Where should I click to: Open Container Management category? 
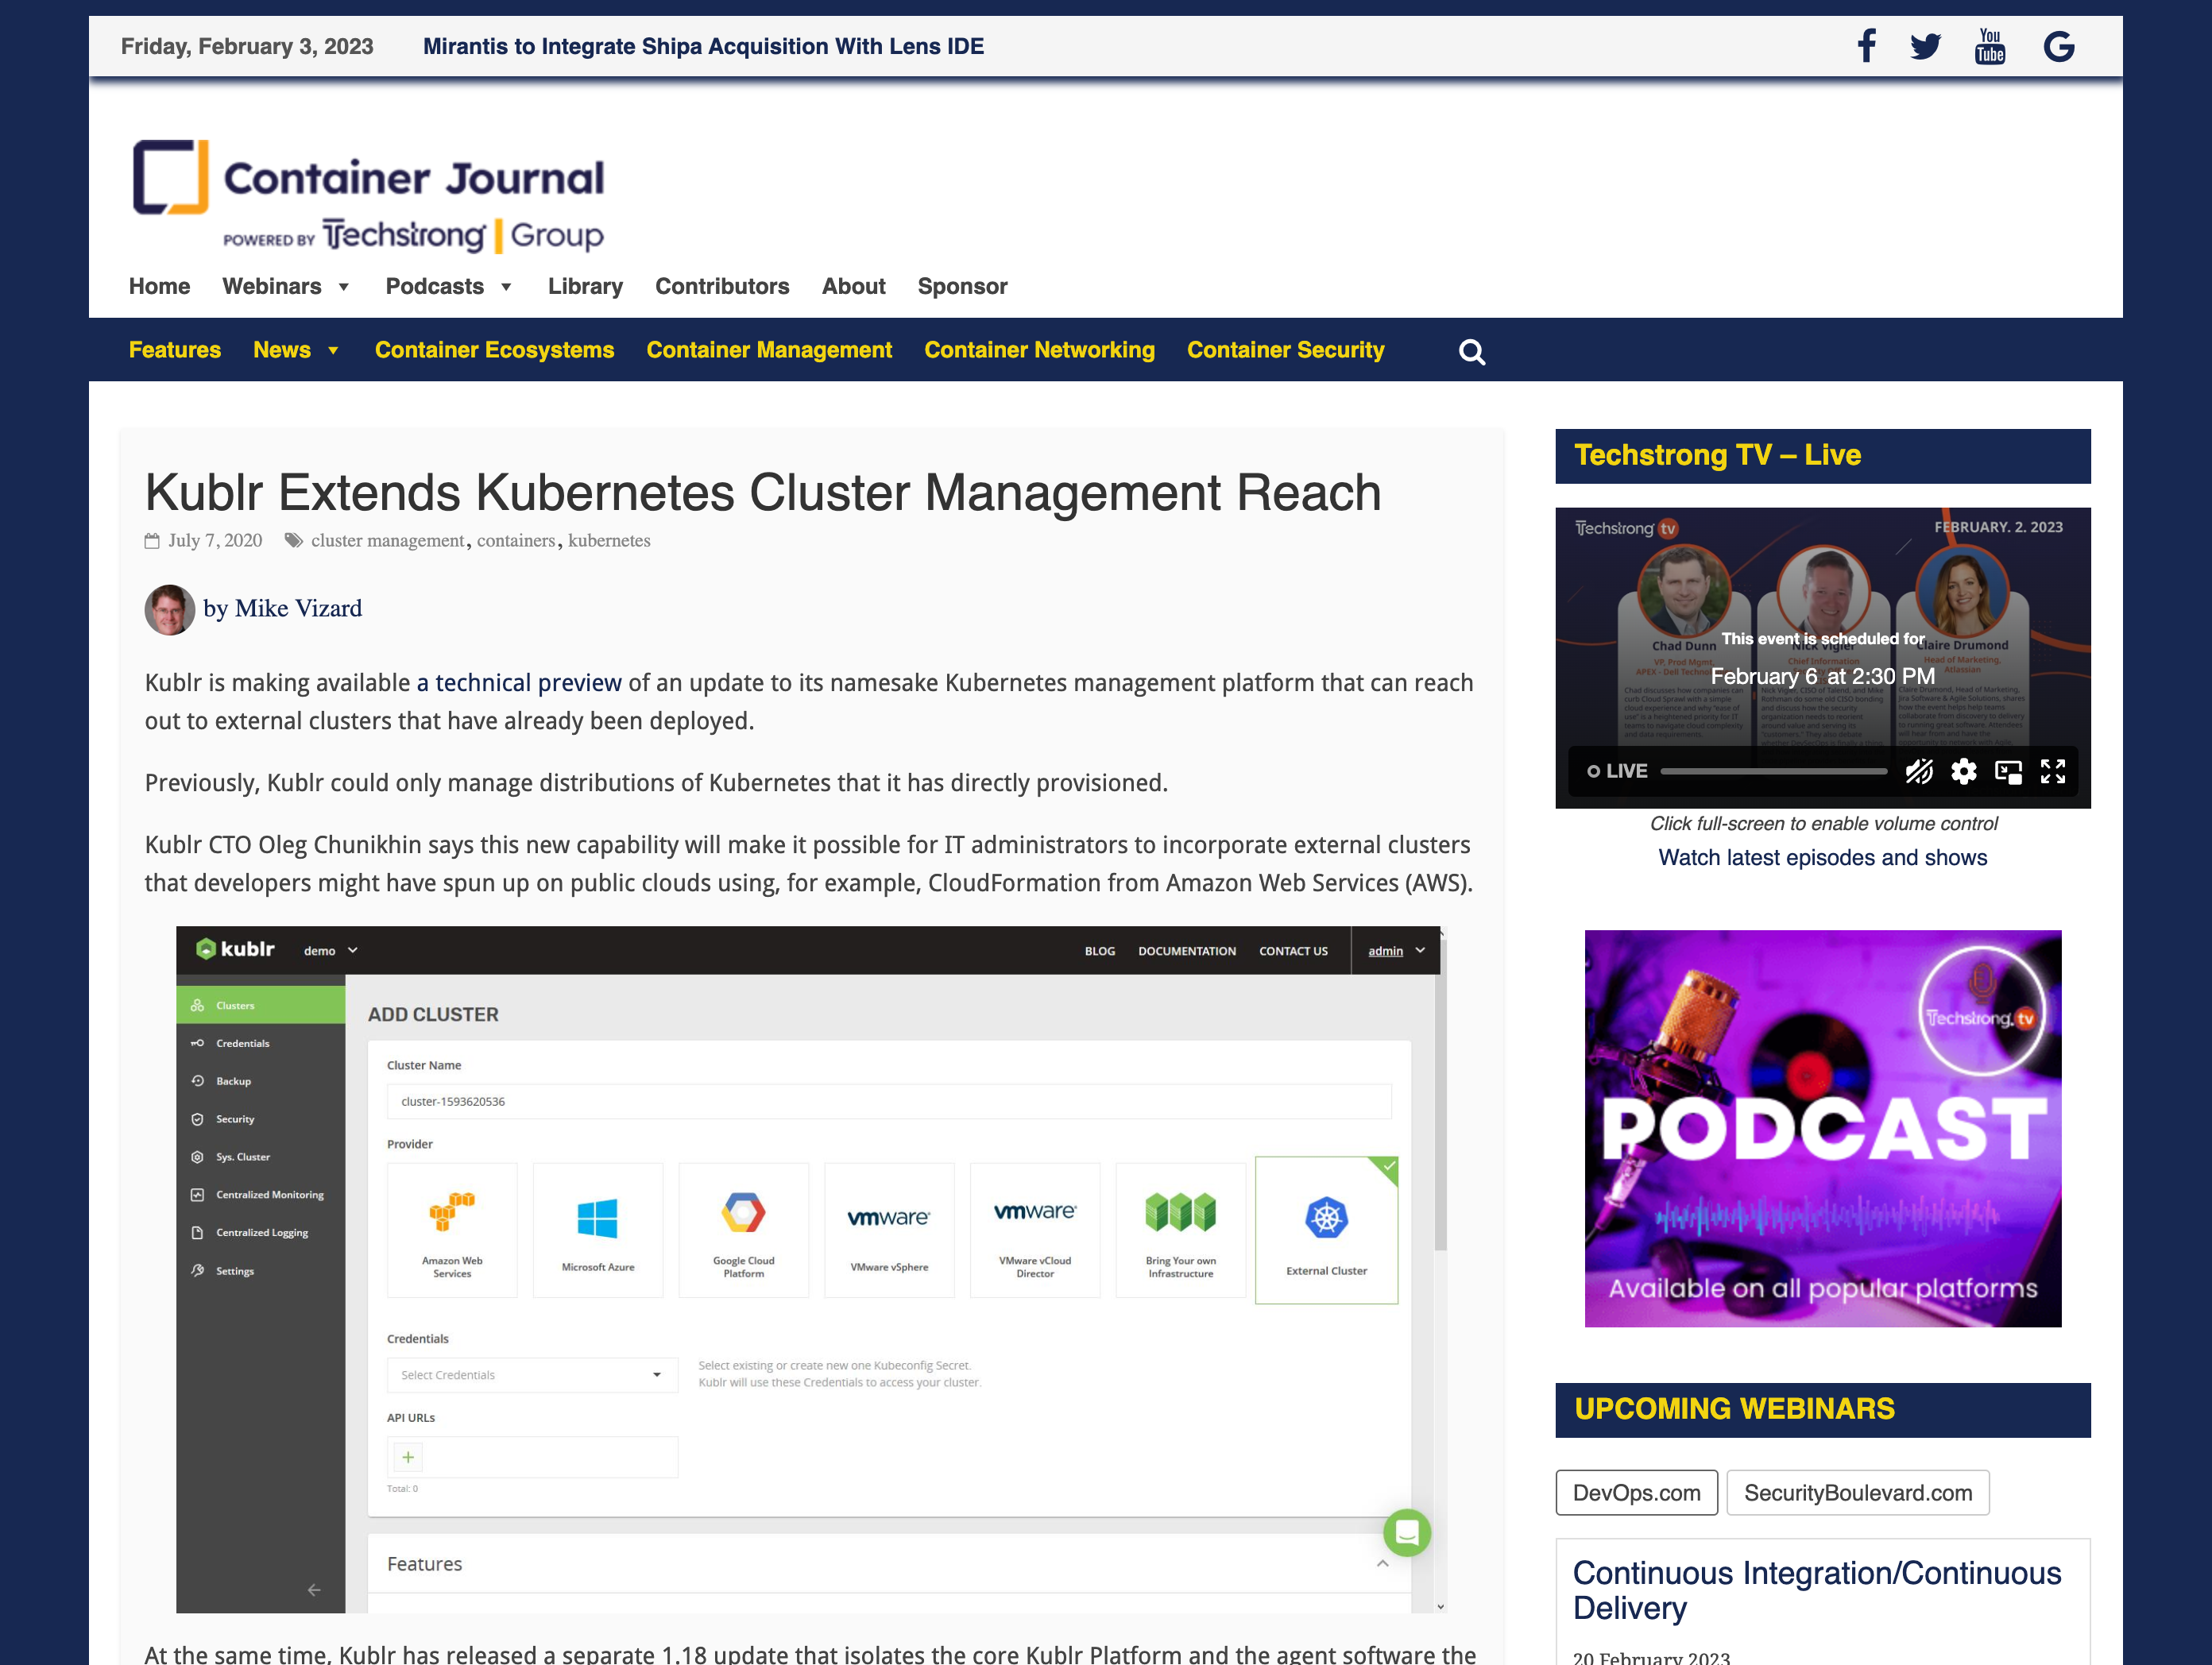769,350
